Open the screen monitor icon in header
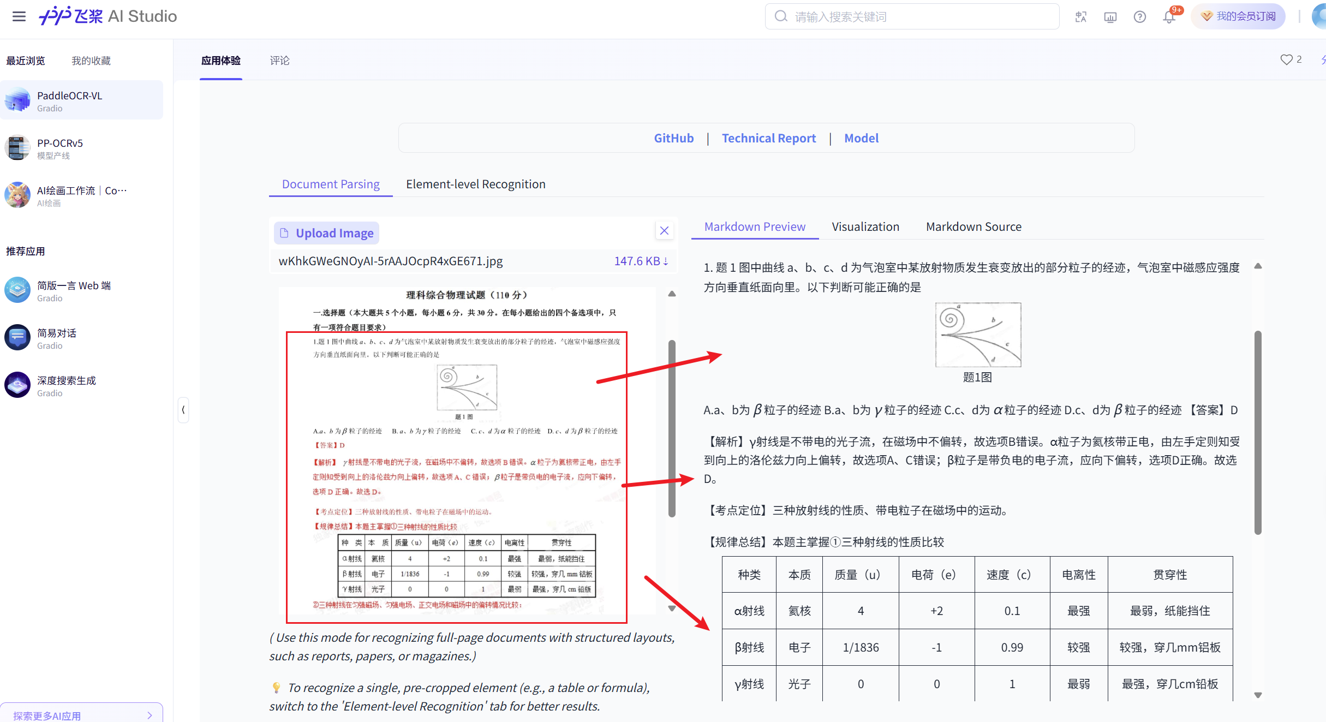1326x722 pixels. pos(1110,17)
